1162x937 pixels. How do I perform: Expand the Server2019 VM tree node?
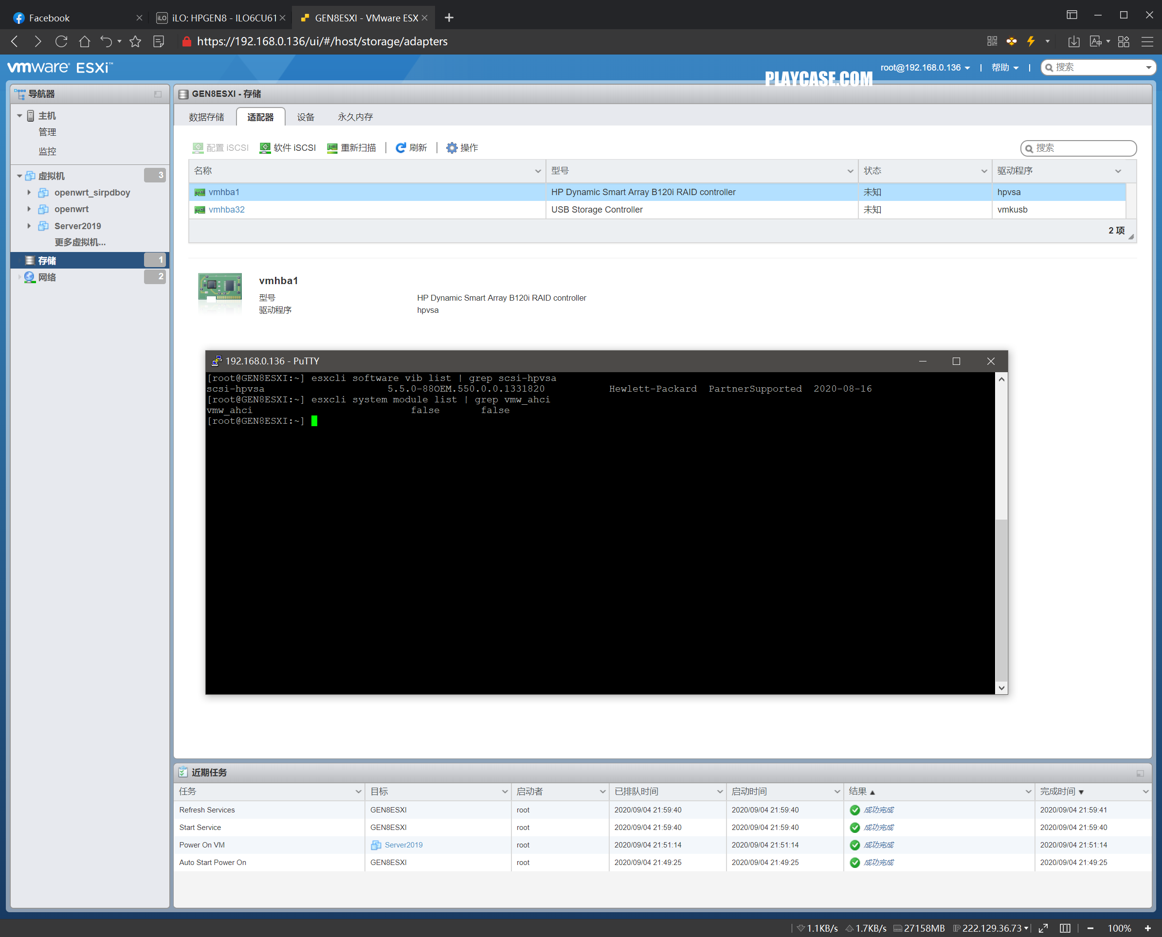(x=29, y=226)
